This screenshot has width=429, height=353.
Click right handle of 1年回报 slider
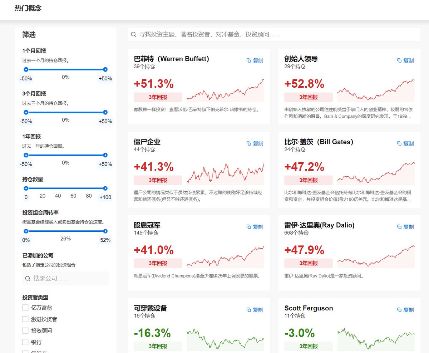pyautogui.click(x=105, y=155)
